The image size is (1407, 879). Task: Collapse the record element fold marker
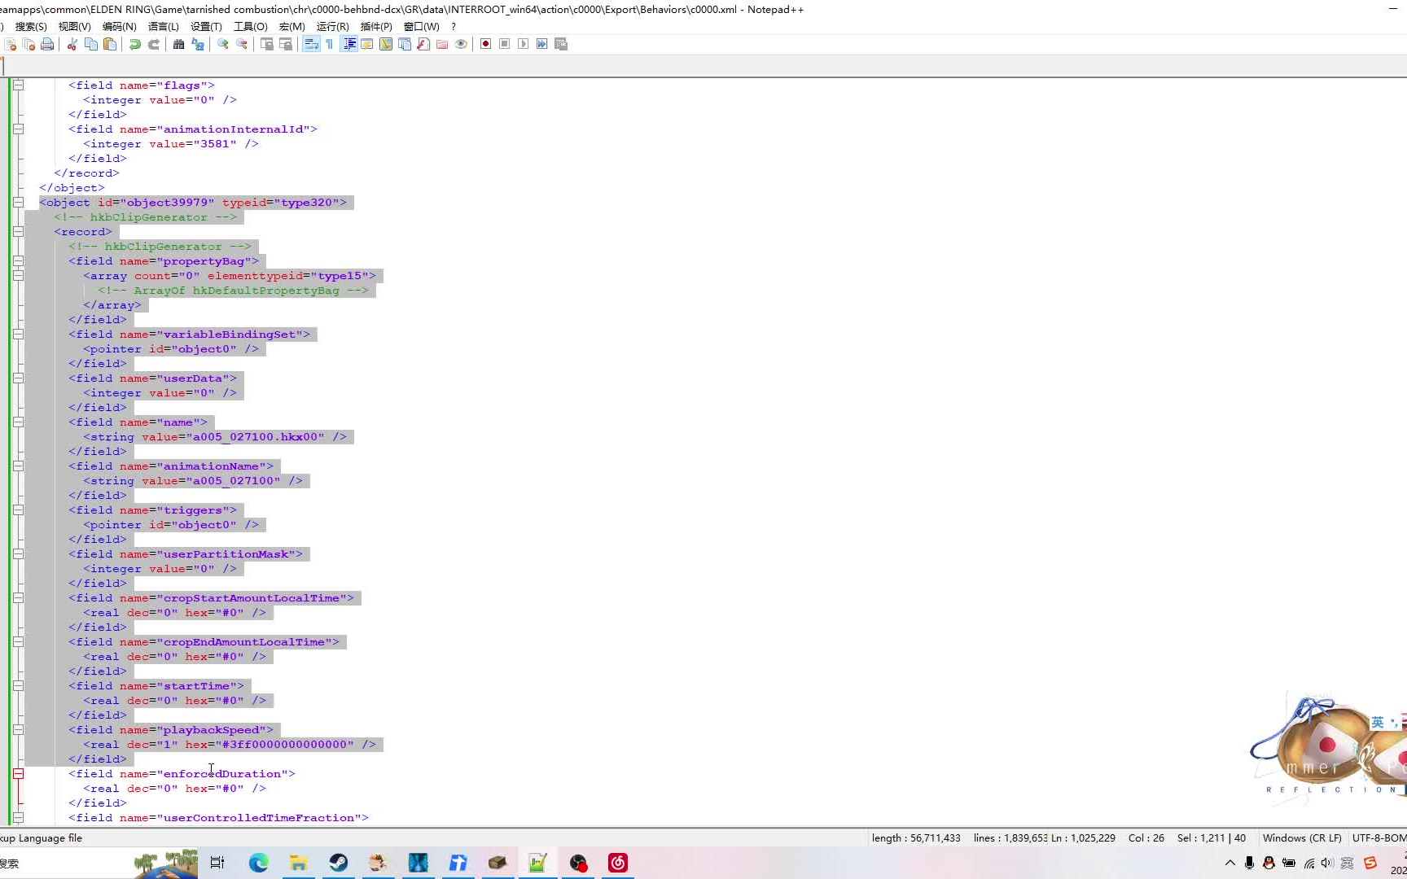point(18,231)
